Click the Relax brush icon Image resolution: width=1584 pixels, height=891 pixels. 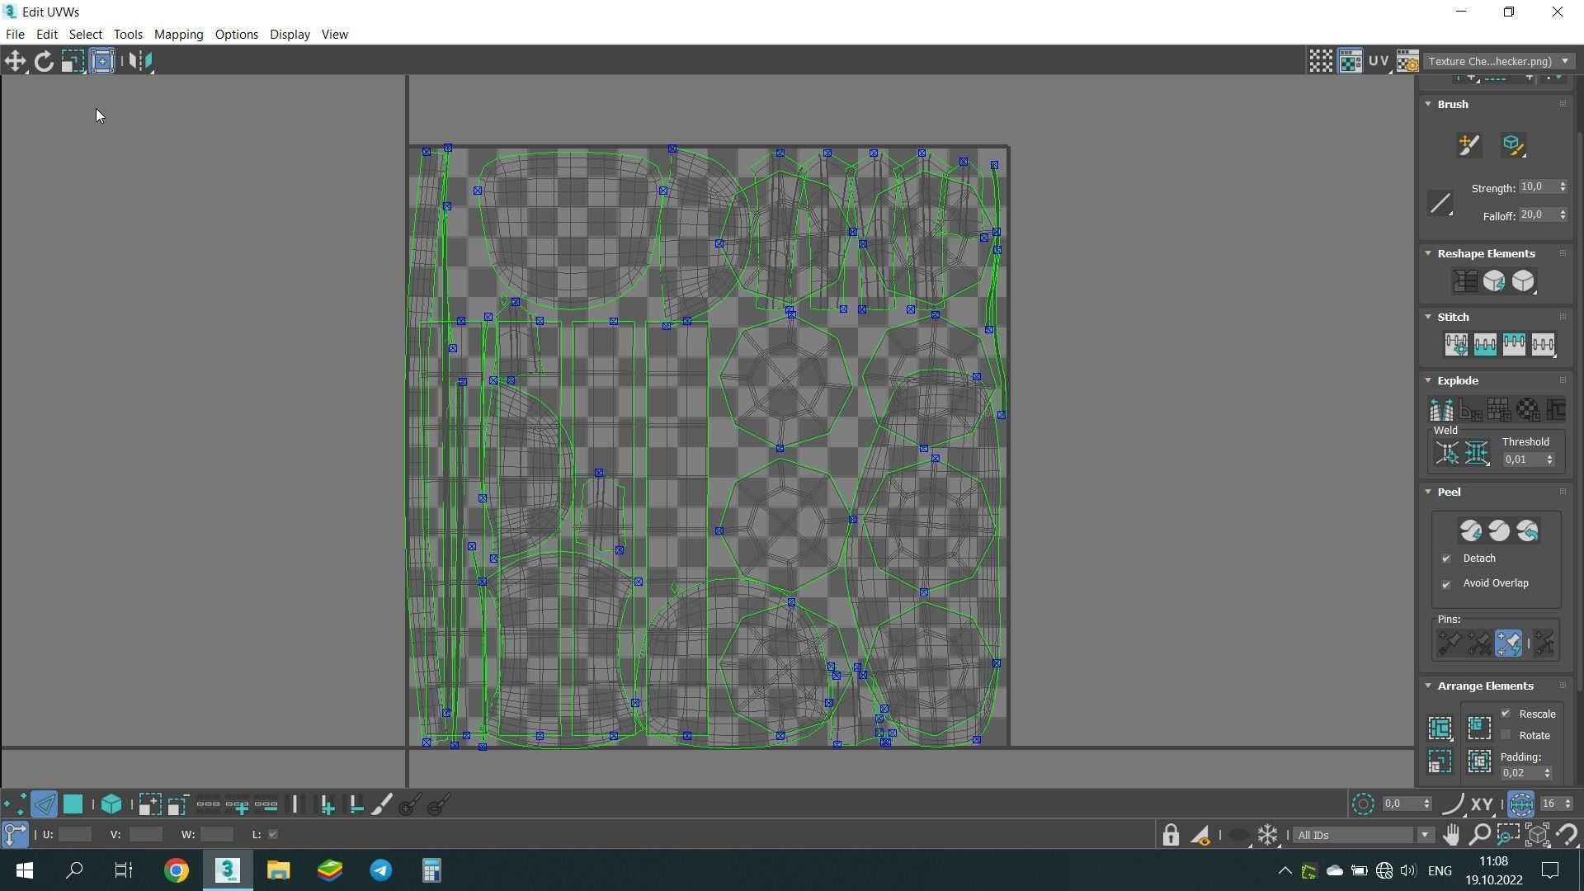pos(1512,145)
